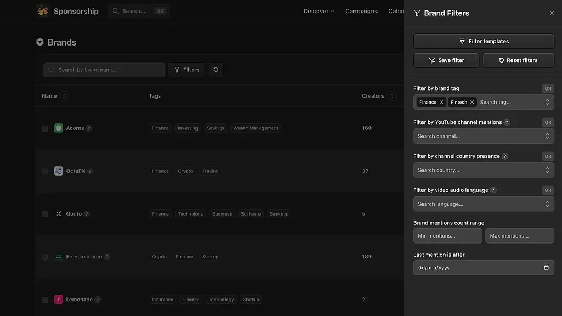This screenshot has height=316, width=562.
Task: Select the Qonto row checkbox
Action: pyautogui.click(x=45, y=214)
